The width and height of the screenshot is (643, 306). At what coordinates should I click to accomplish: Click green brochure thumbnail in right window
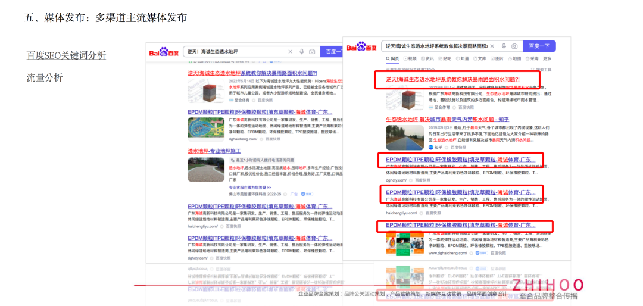tap(405, 243)
